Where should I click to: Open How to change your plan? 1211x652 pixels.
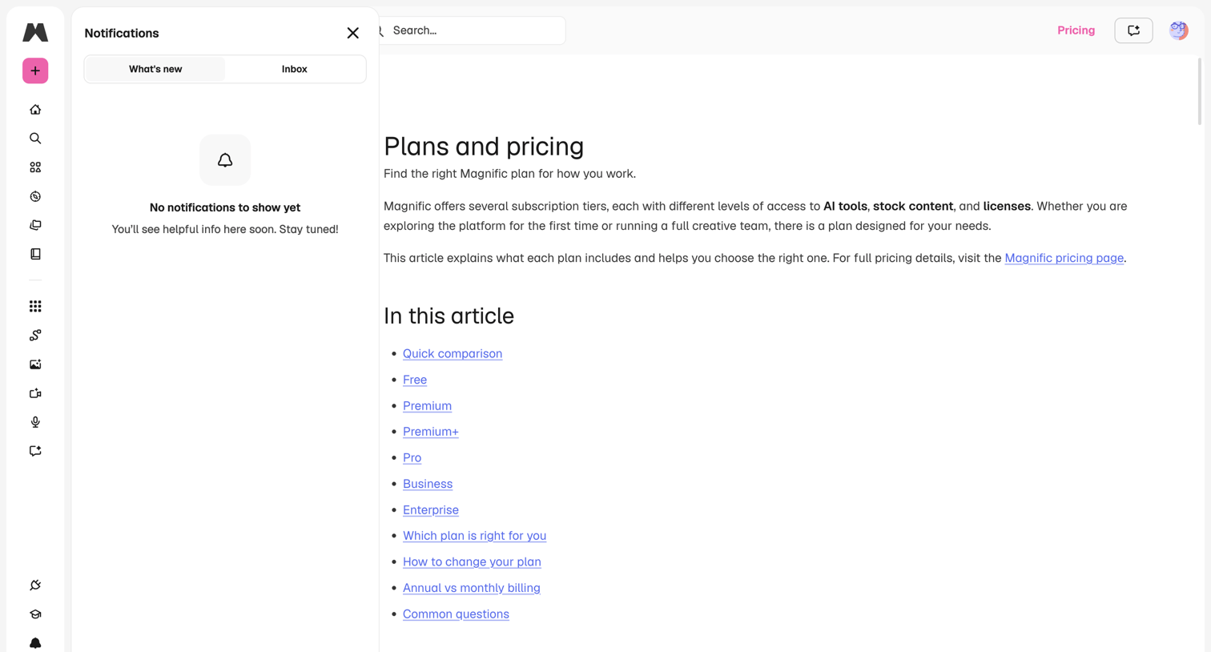[472, 561]
